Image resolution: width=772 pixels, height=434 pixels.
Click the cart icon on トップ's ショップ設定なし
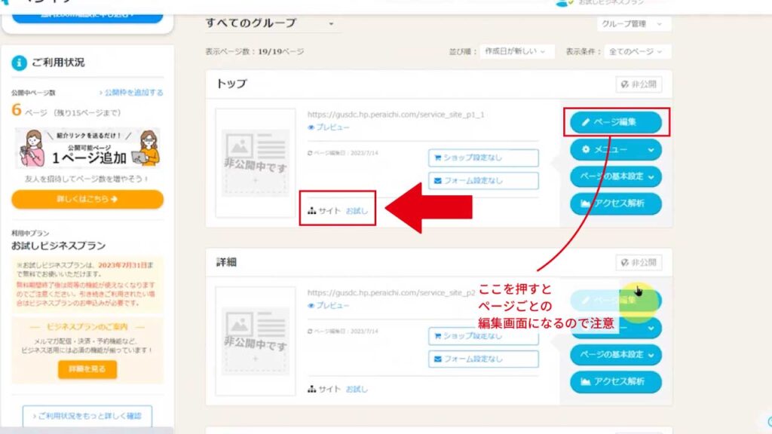point(437,158)
